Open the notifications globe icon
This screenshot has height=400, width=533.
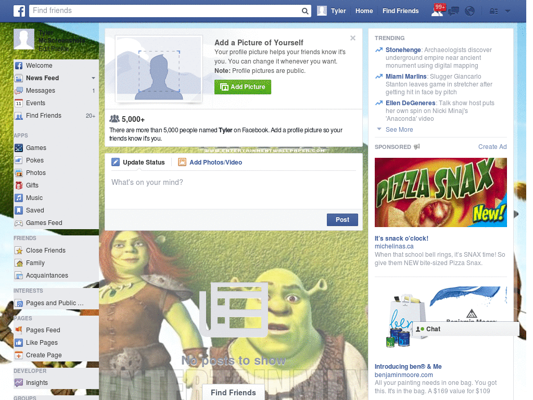point(470,11)
